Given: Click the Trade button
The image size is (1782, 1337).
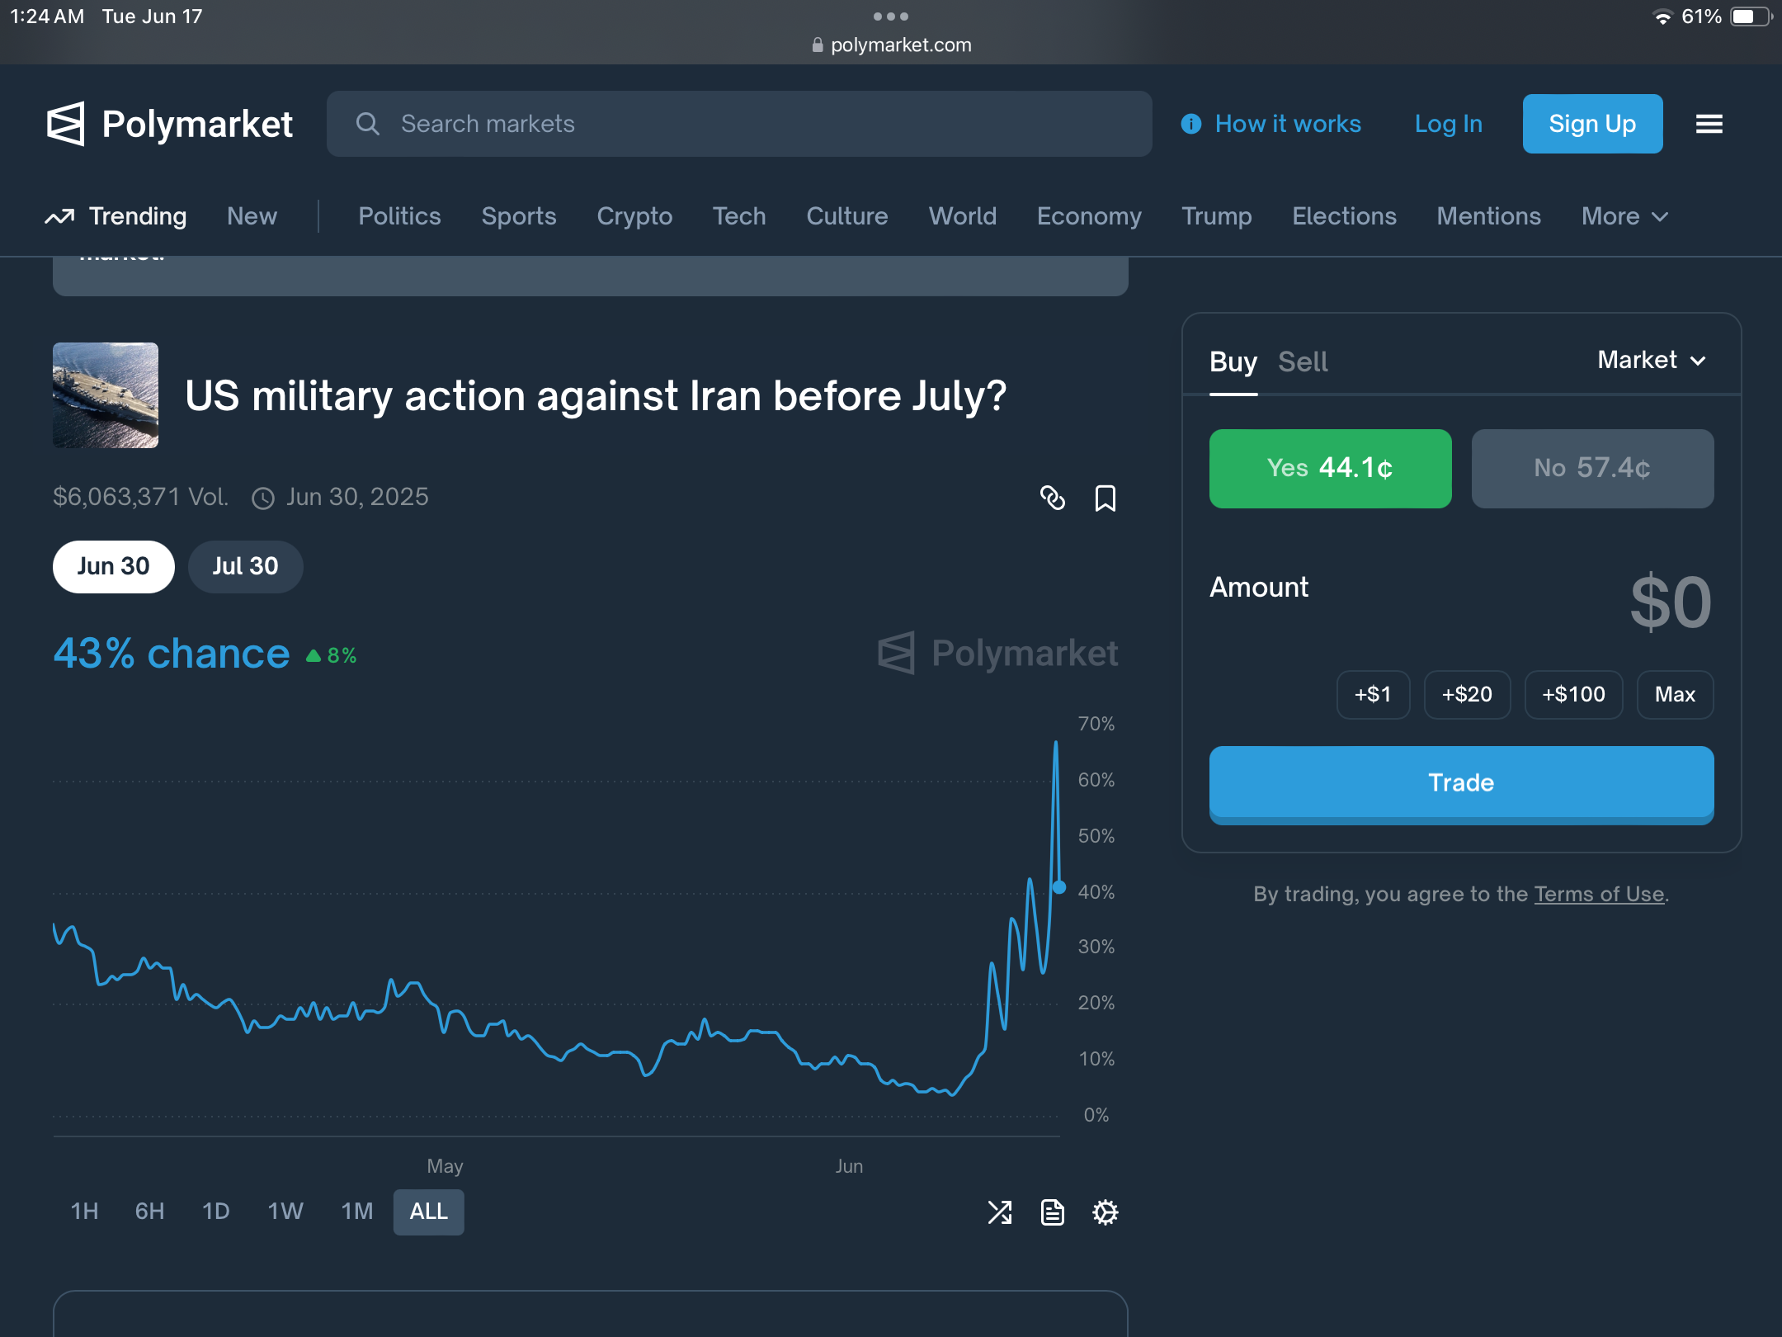Looking at the screenshot, I should (1461, 783).
